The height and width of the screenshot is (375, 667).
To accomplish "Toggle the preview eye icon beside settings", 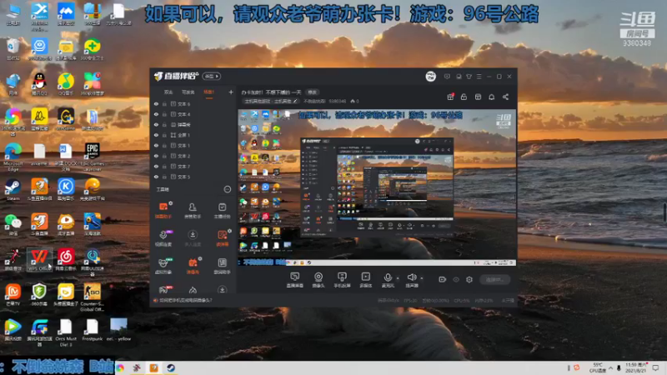I will [x=456, y=279].
